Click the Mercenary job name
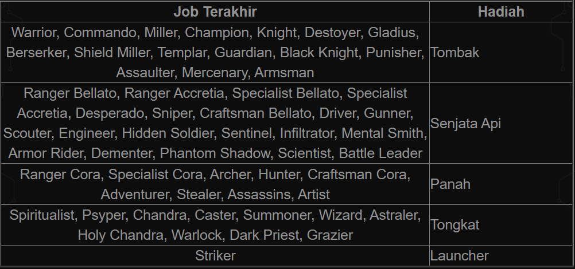The height and width of the screenshot is (269, 575). 217,73
